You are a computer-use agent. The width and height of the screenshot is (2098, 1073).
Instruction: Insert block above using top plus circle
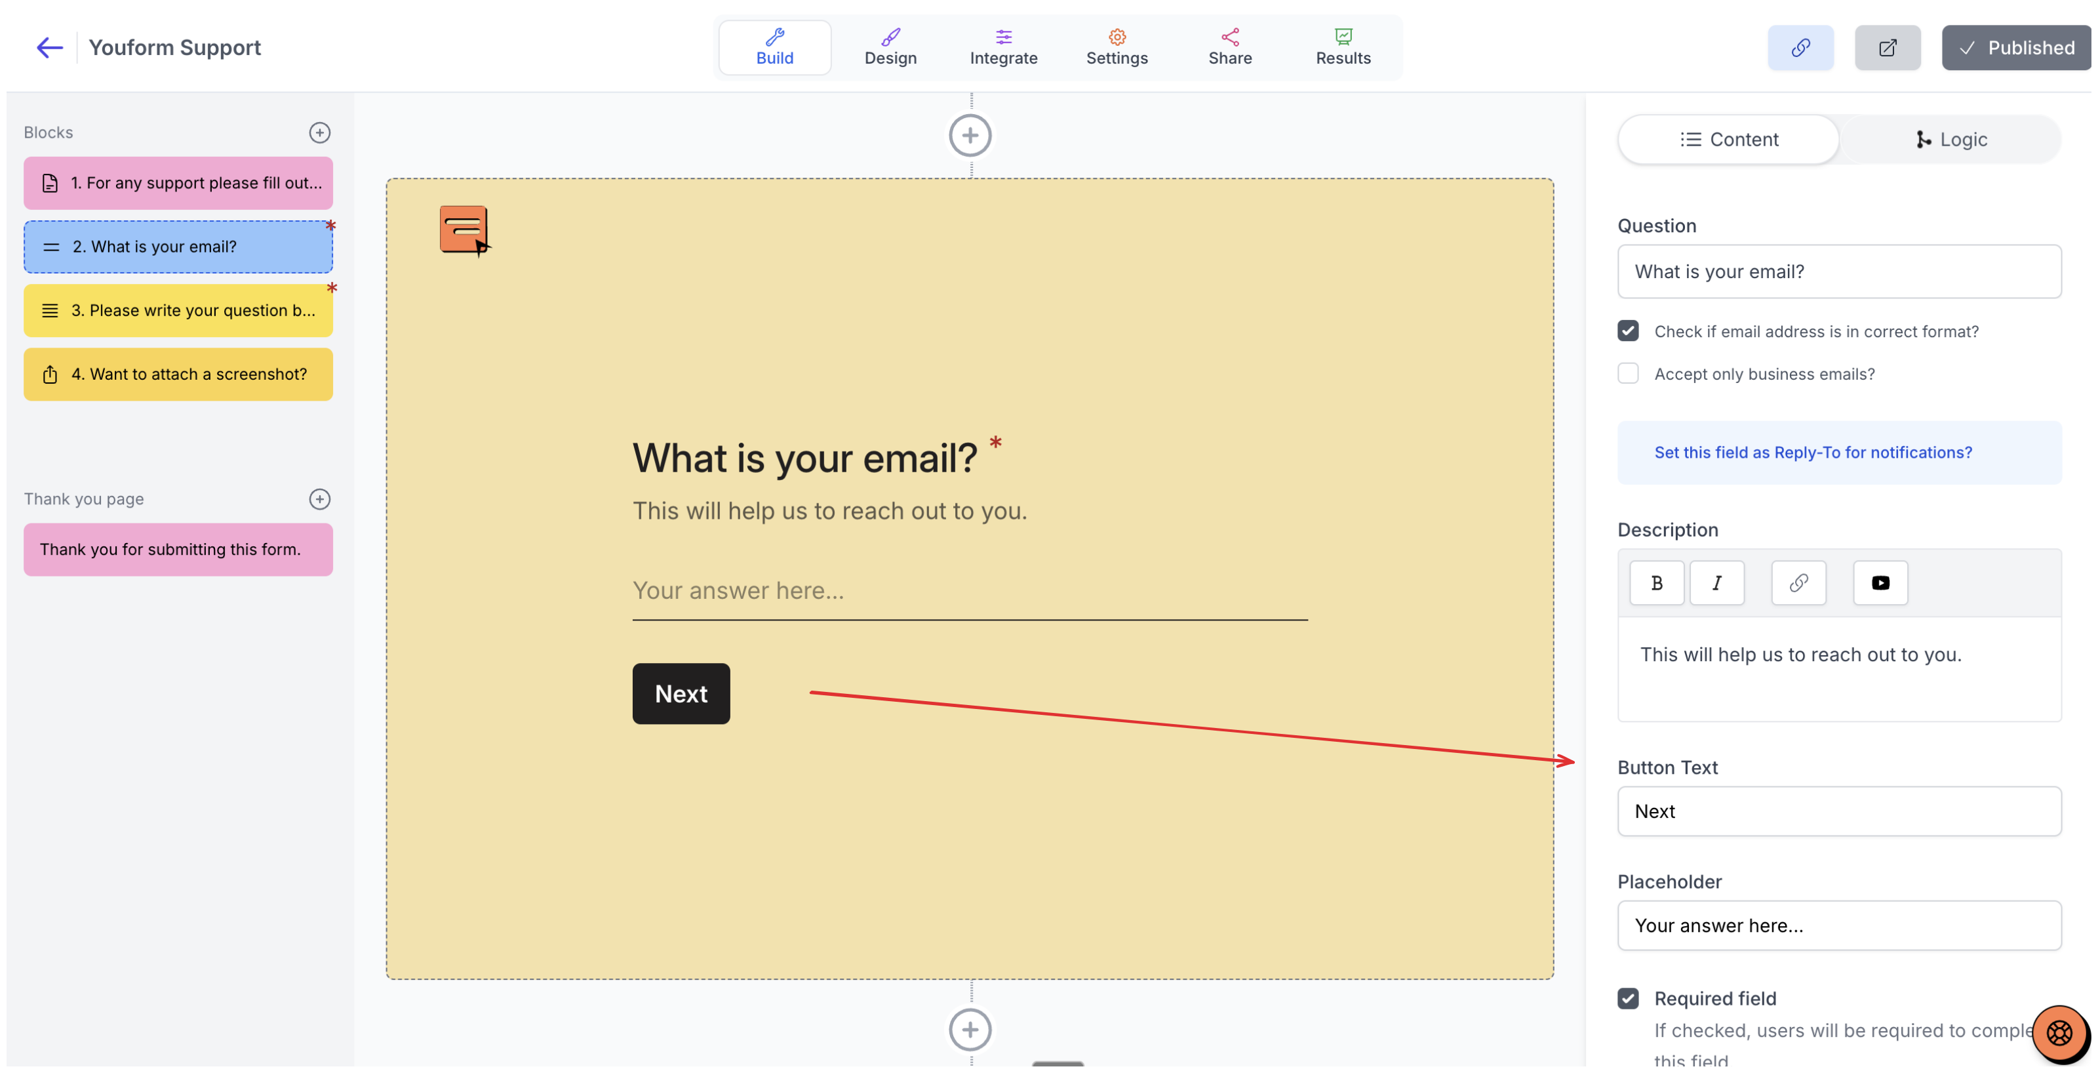[x=969, y=135]
